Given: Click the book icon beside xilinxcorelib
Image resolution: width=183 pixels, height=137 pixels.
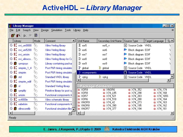Looking at the screenshot, I should point(15,109).
